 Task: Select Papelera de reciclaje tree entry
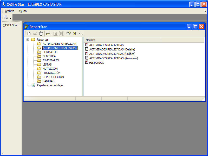tap(50, 85)
